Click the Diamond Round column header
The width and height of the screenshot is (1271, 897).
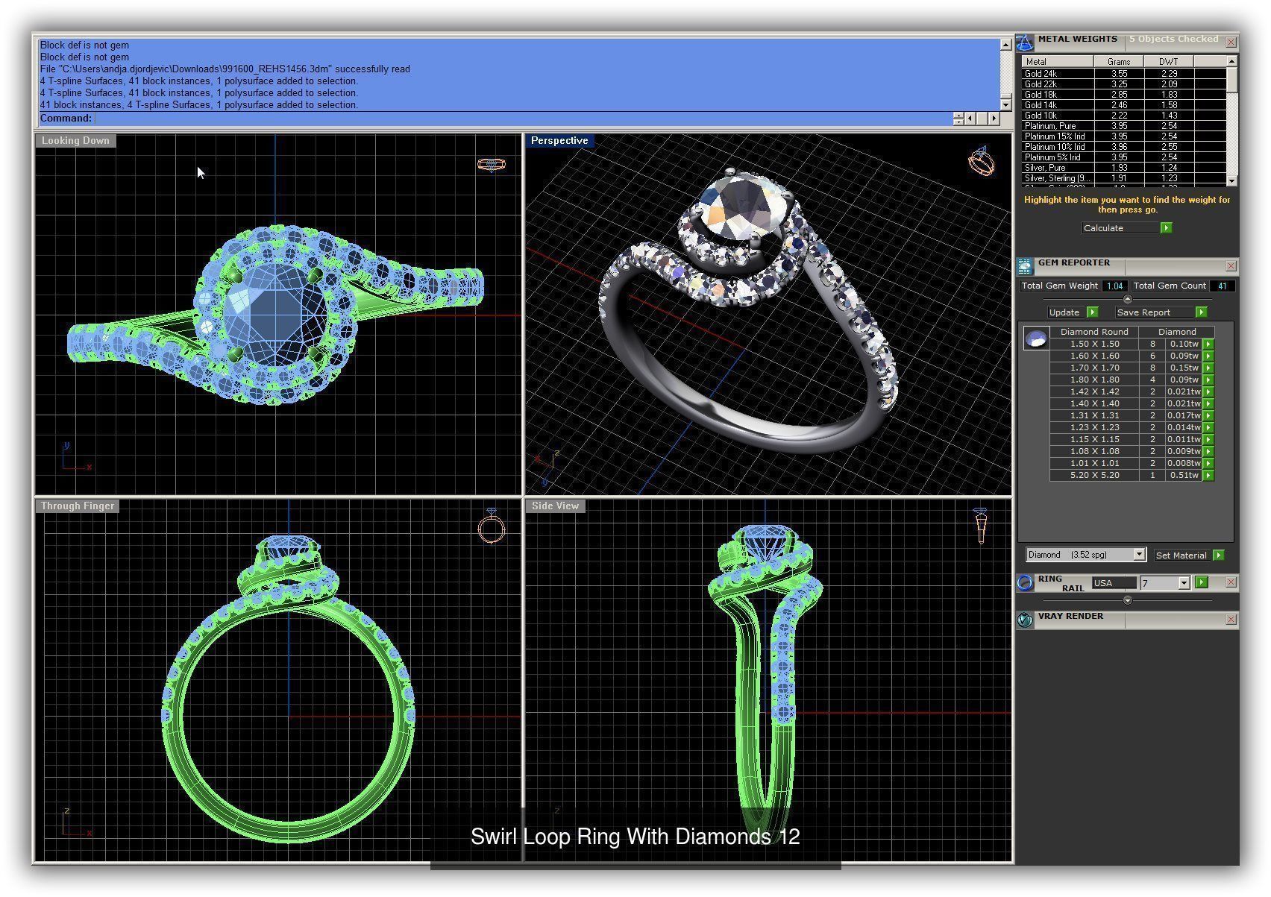(1094, 332)
